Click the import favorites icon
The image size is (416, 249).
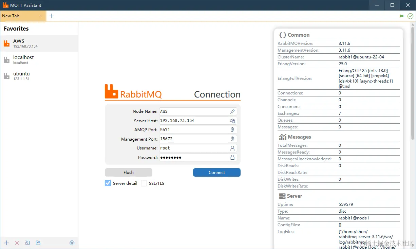pos(27,243)
